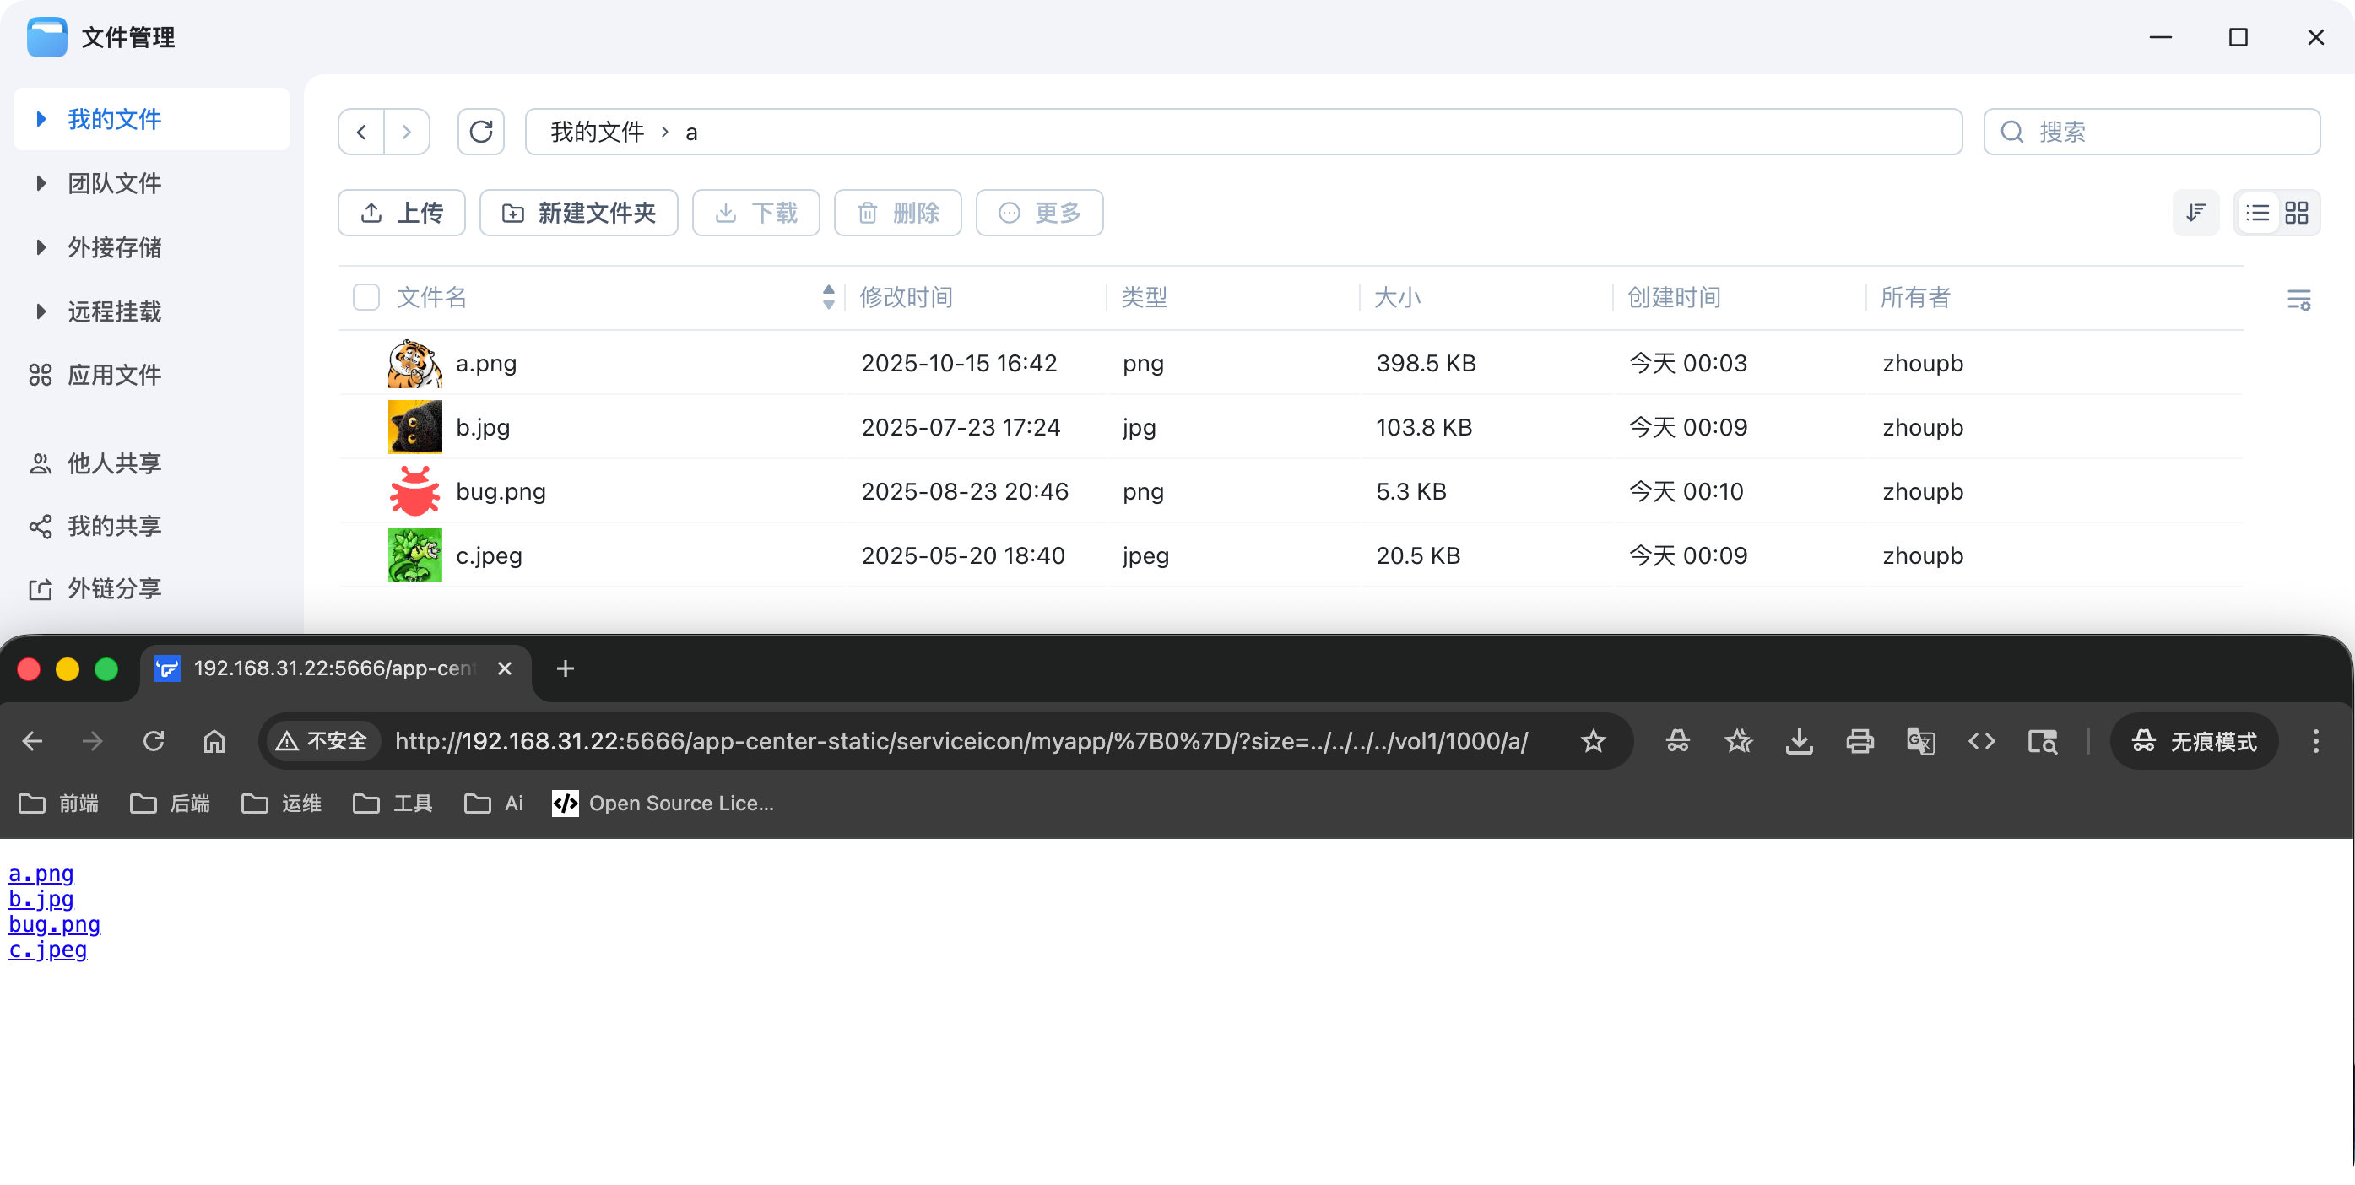Select 外链分享 in the sidebar

[x=113, y=588]
